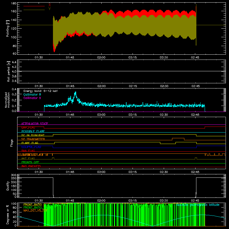
Task: Click 02:15 tick under the modulation plot
Action: [133, 115]
